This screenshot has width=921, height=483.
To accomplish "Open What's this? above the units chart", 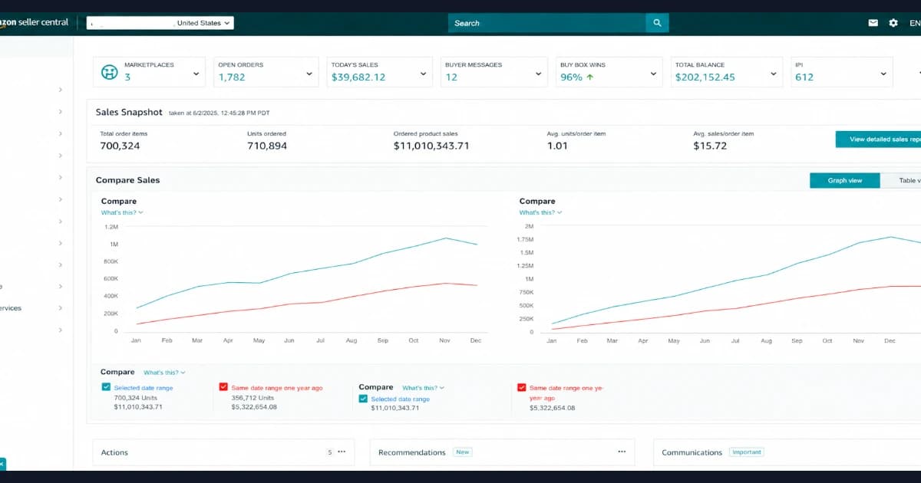I will (x=122, y=212).
